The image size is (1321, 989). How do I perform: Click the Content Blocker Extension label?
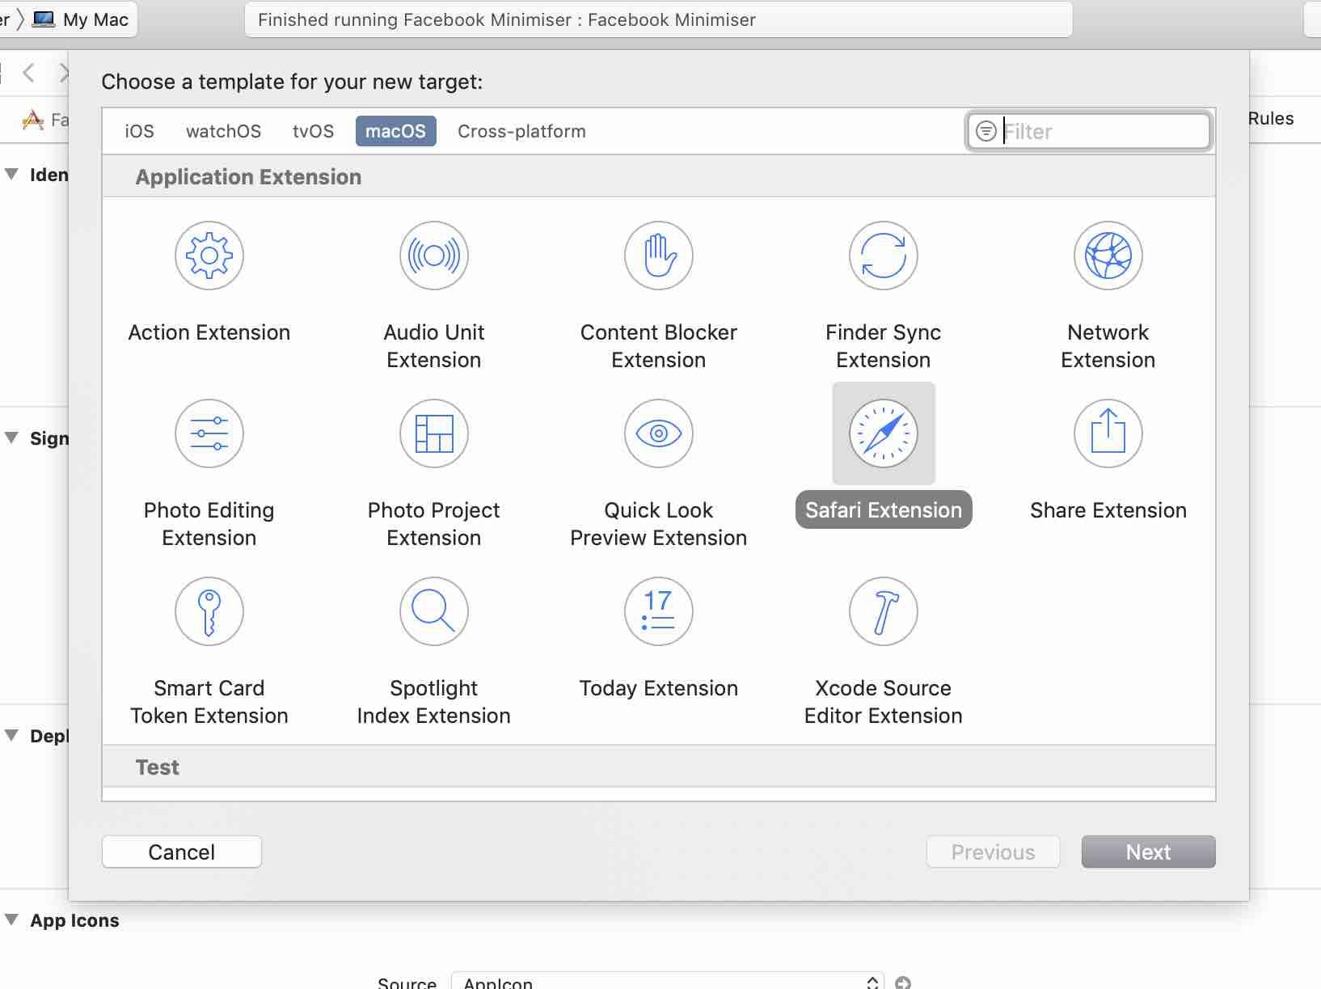pyautogui.click(x=659, y=346)
